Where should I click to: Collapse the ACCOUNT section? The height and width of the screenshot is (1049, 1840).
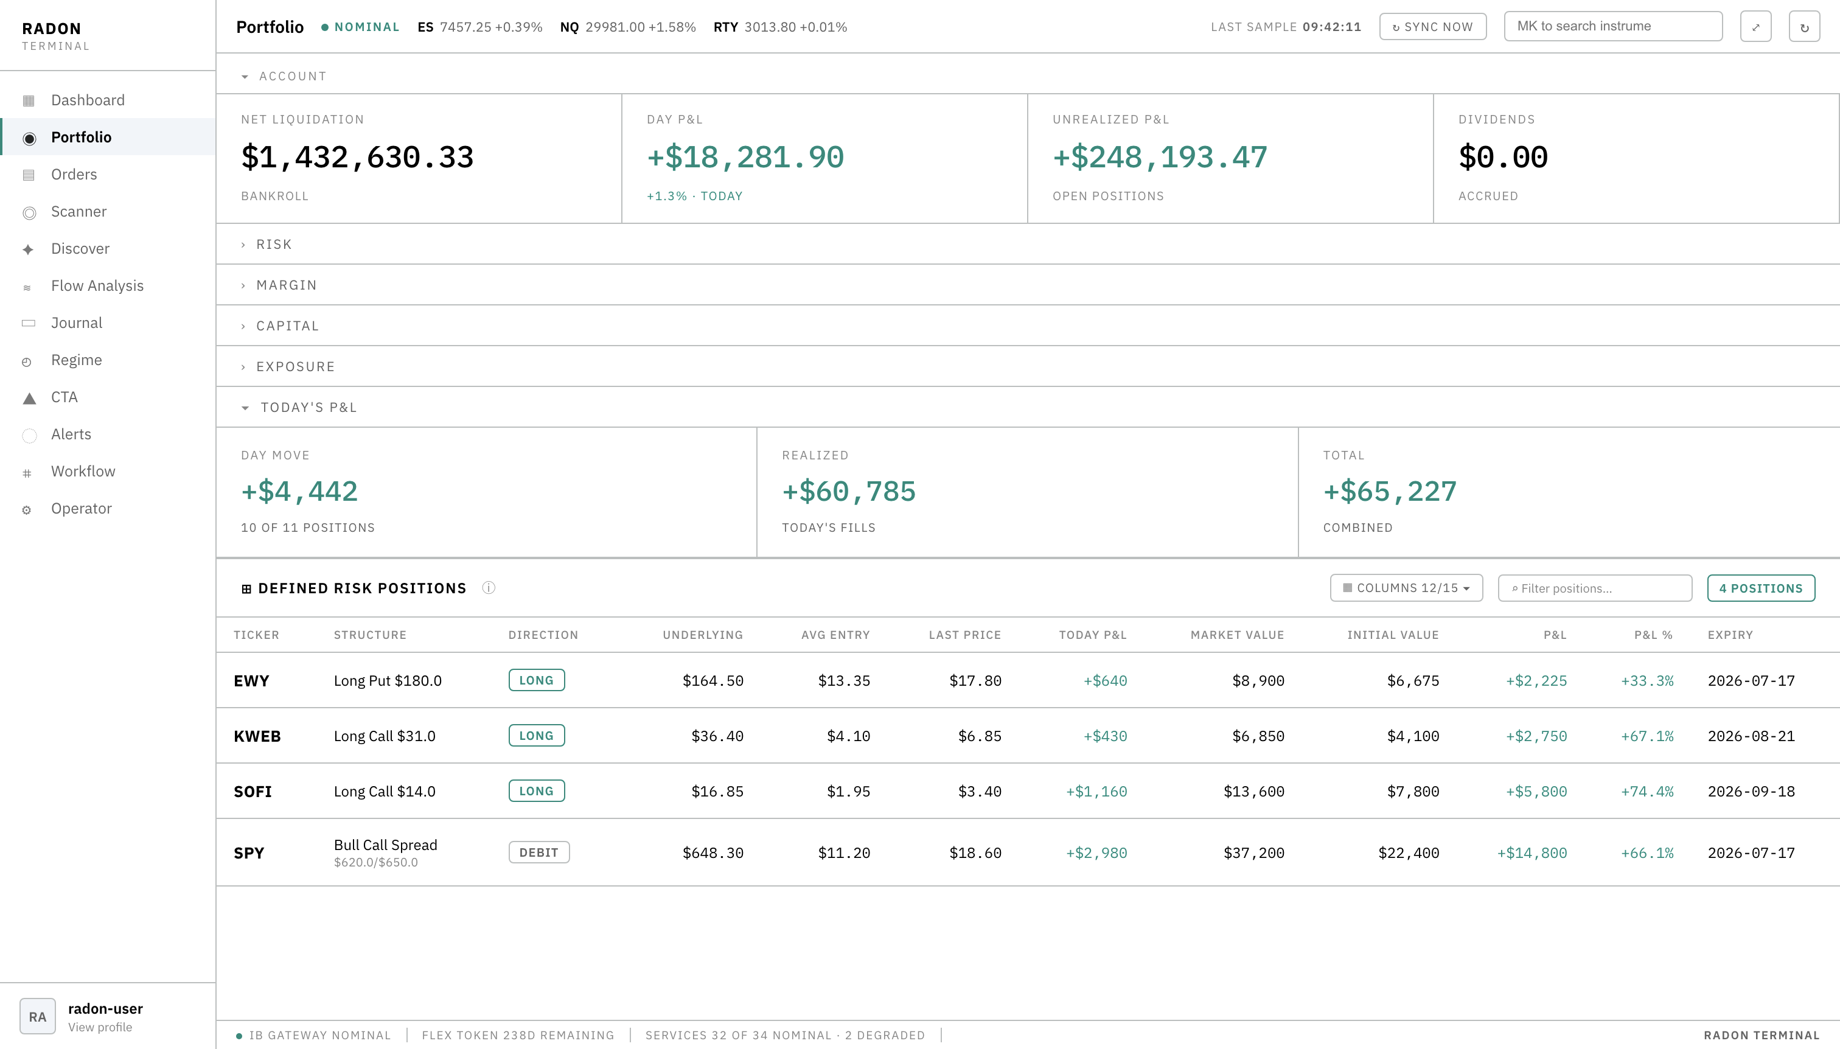point(283,77)
